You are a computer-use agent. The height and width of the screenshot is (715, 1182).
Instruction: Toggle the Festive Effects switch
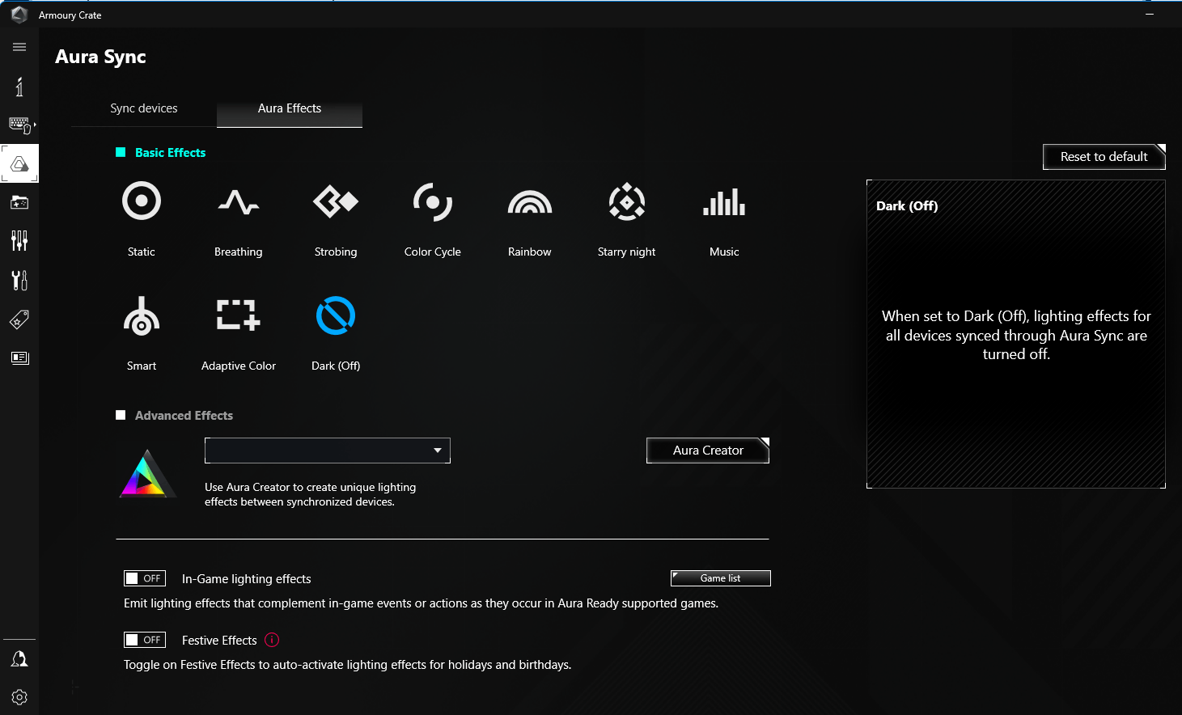[x=145, y=640]
